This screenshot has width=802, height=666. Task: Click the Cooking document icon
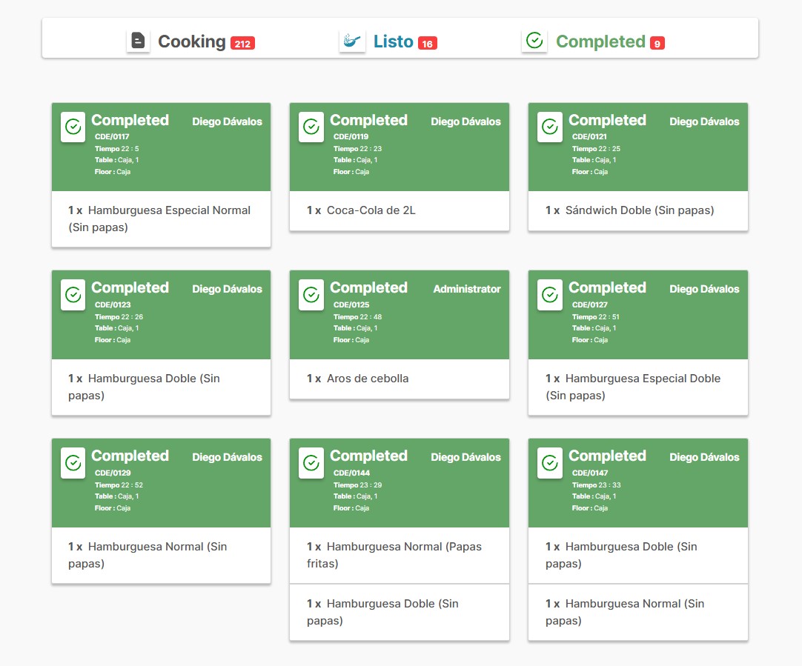[138, 41]
